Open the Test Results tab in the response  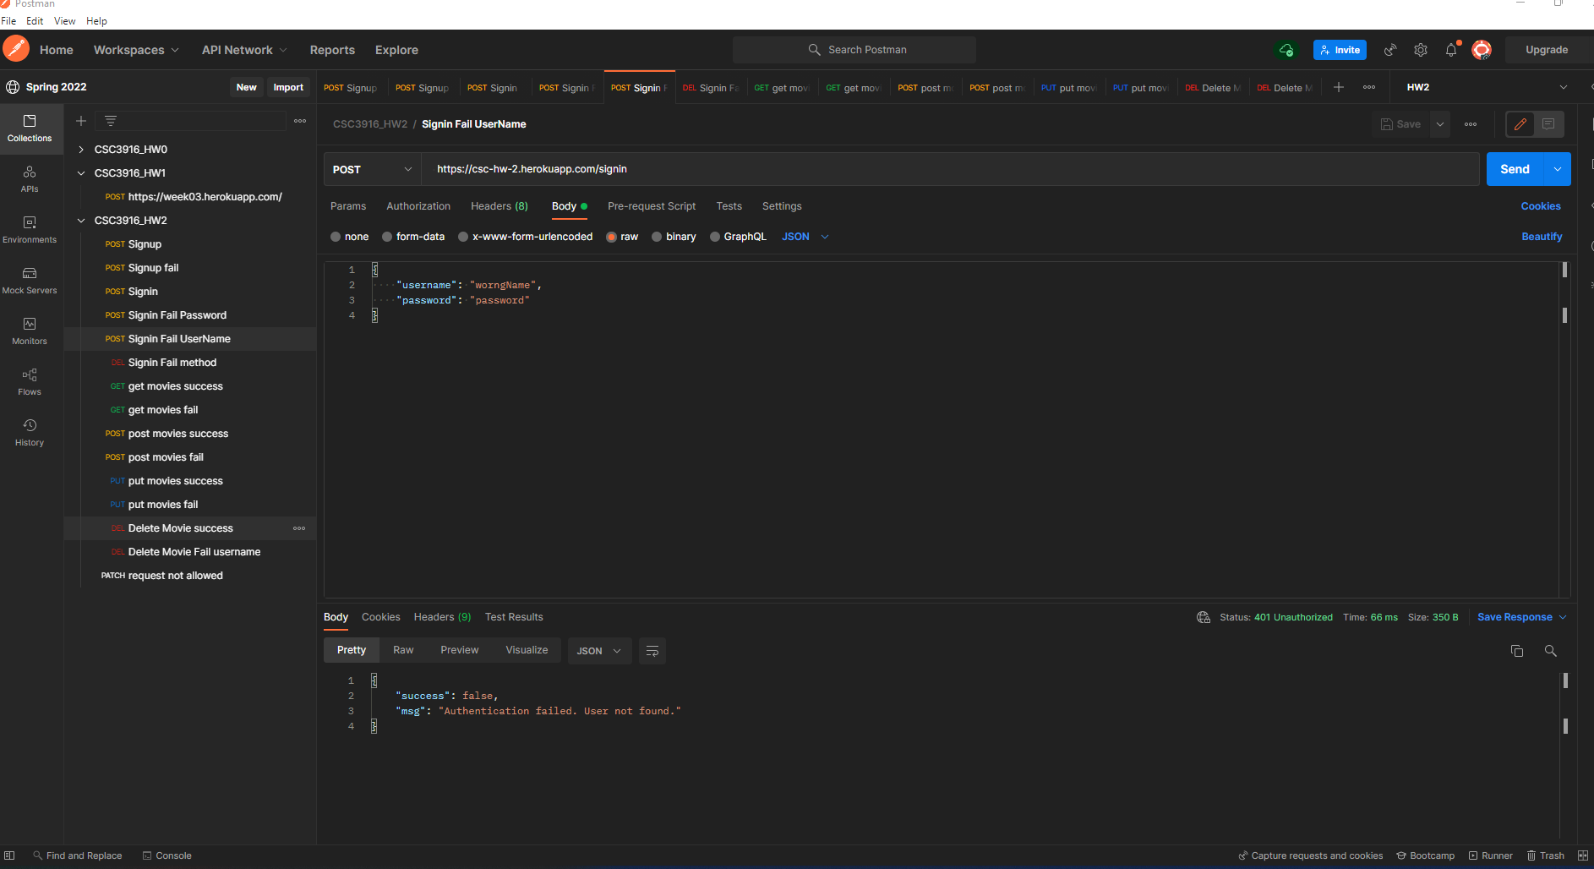(x=513, y=617)
